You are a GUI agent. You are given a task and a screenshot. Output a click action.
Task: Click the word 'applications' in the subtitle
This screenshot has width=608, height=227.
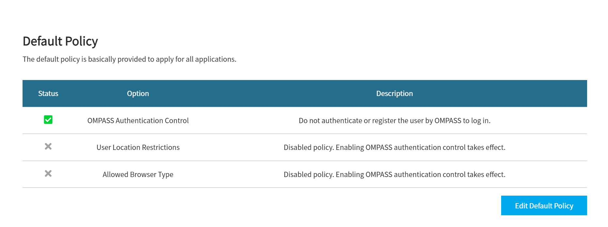click(215, 59)
